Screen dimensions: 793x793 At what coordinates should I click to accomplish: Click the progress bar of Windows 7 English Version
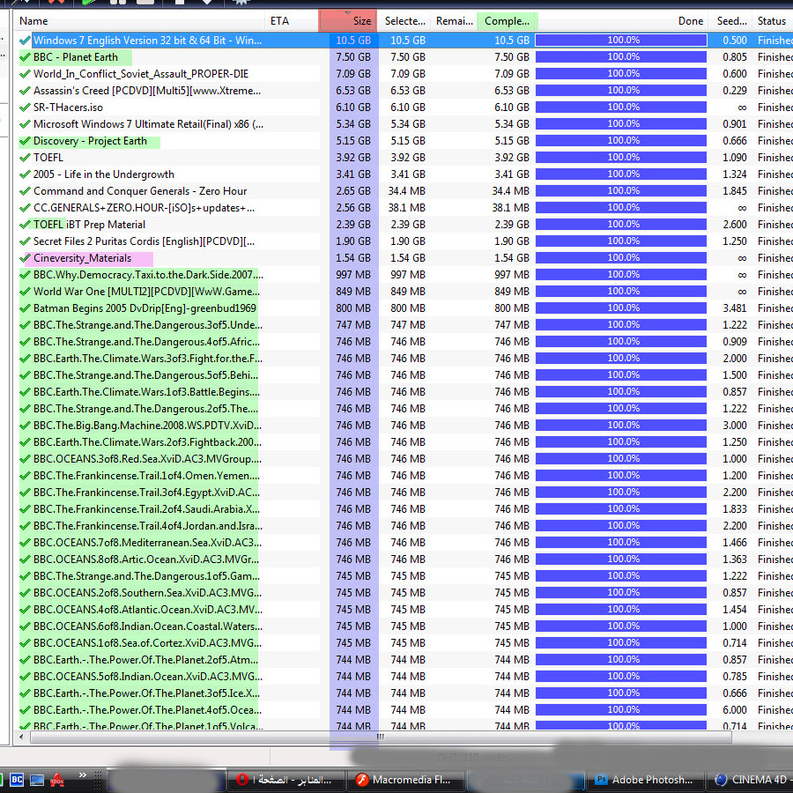(621, 41)
